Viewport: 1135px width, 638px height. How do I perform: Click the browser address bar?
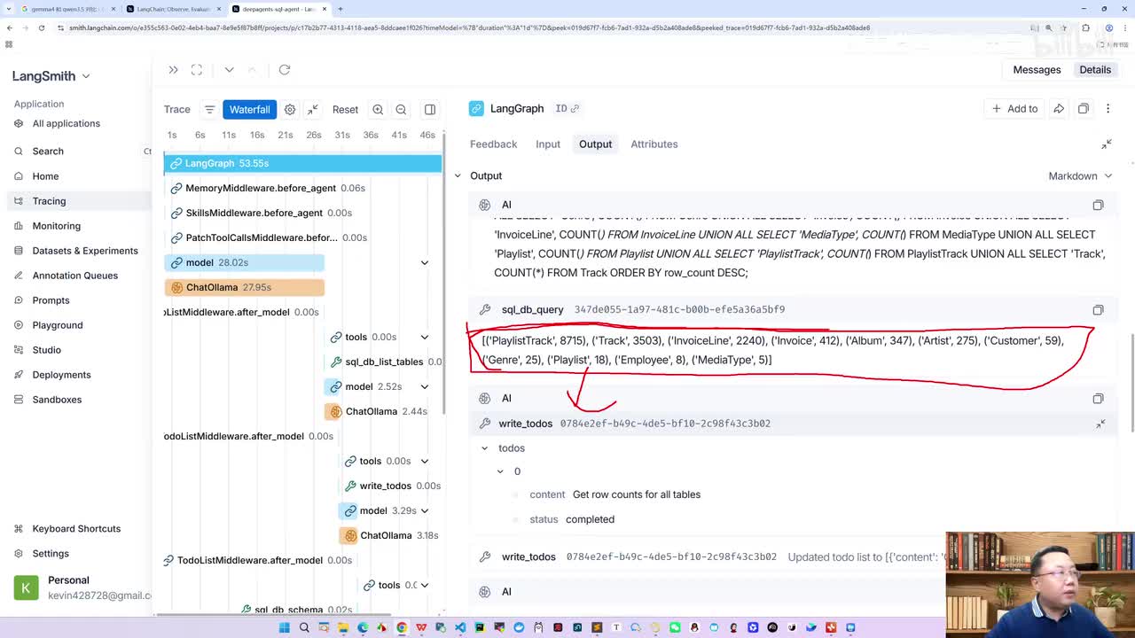tap(532, 27)
